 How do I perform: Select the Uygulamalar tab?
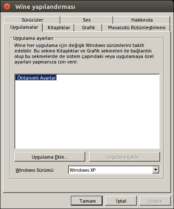(24, 27)
